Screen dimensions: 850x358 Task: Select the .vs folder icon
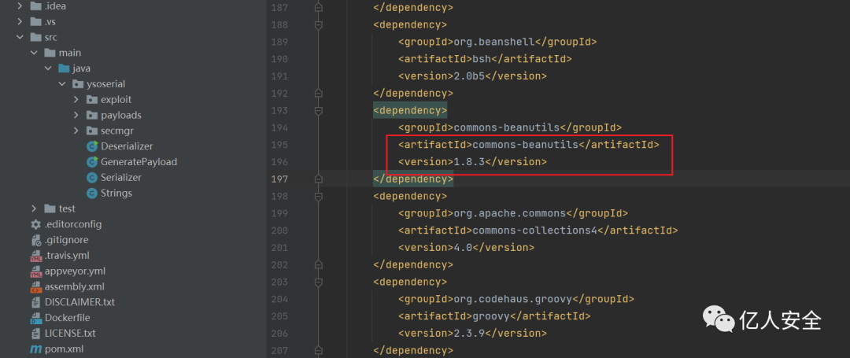[35, 22]
